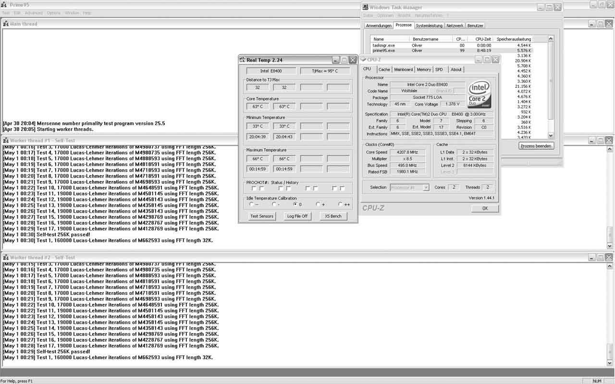Select the single plus calibration radio button
Viewport: 615px width, 384px height.
click(318, 204)
